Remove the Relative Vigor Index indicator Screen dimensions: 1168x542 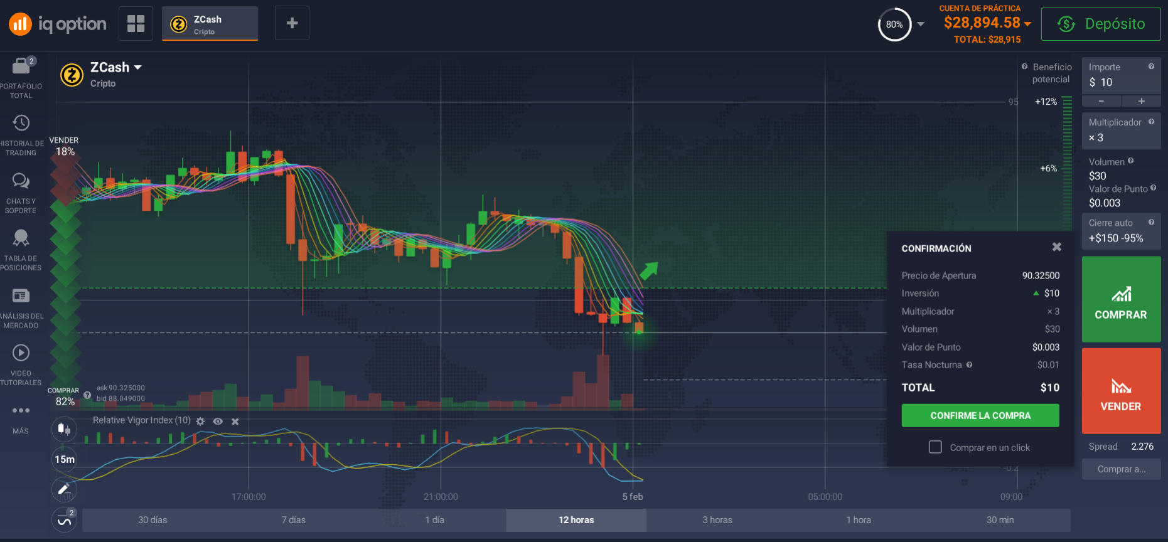[235, 422]
